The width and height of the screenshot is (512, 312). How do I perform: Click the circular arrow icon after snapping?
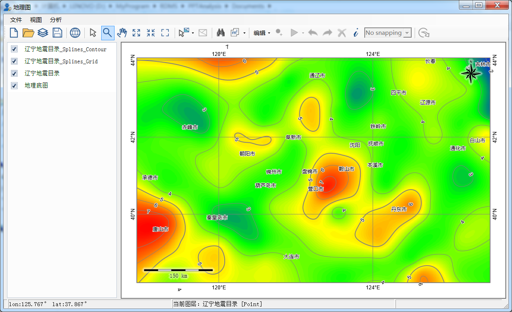pyautogui.click(x=424, y=33)
